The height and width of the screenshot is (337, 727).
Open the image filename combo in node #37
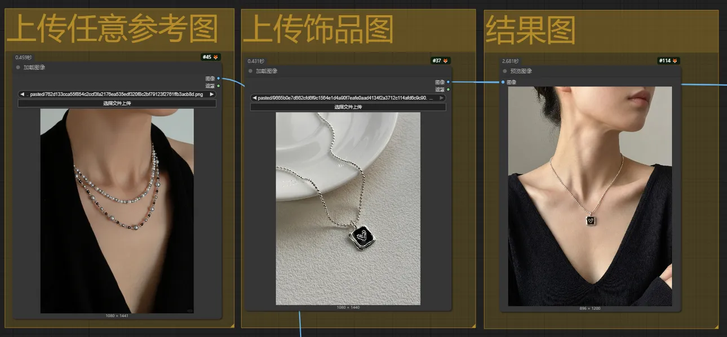pos(347,98)
